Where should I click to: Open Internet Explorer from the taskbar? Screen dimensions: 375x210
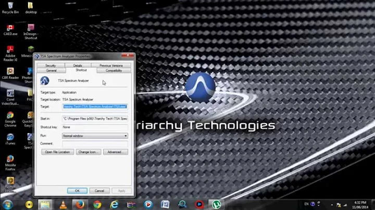[x=114, y=205]
